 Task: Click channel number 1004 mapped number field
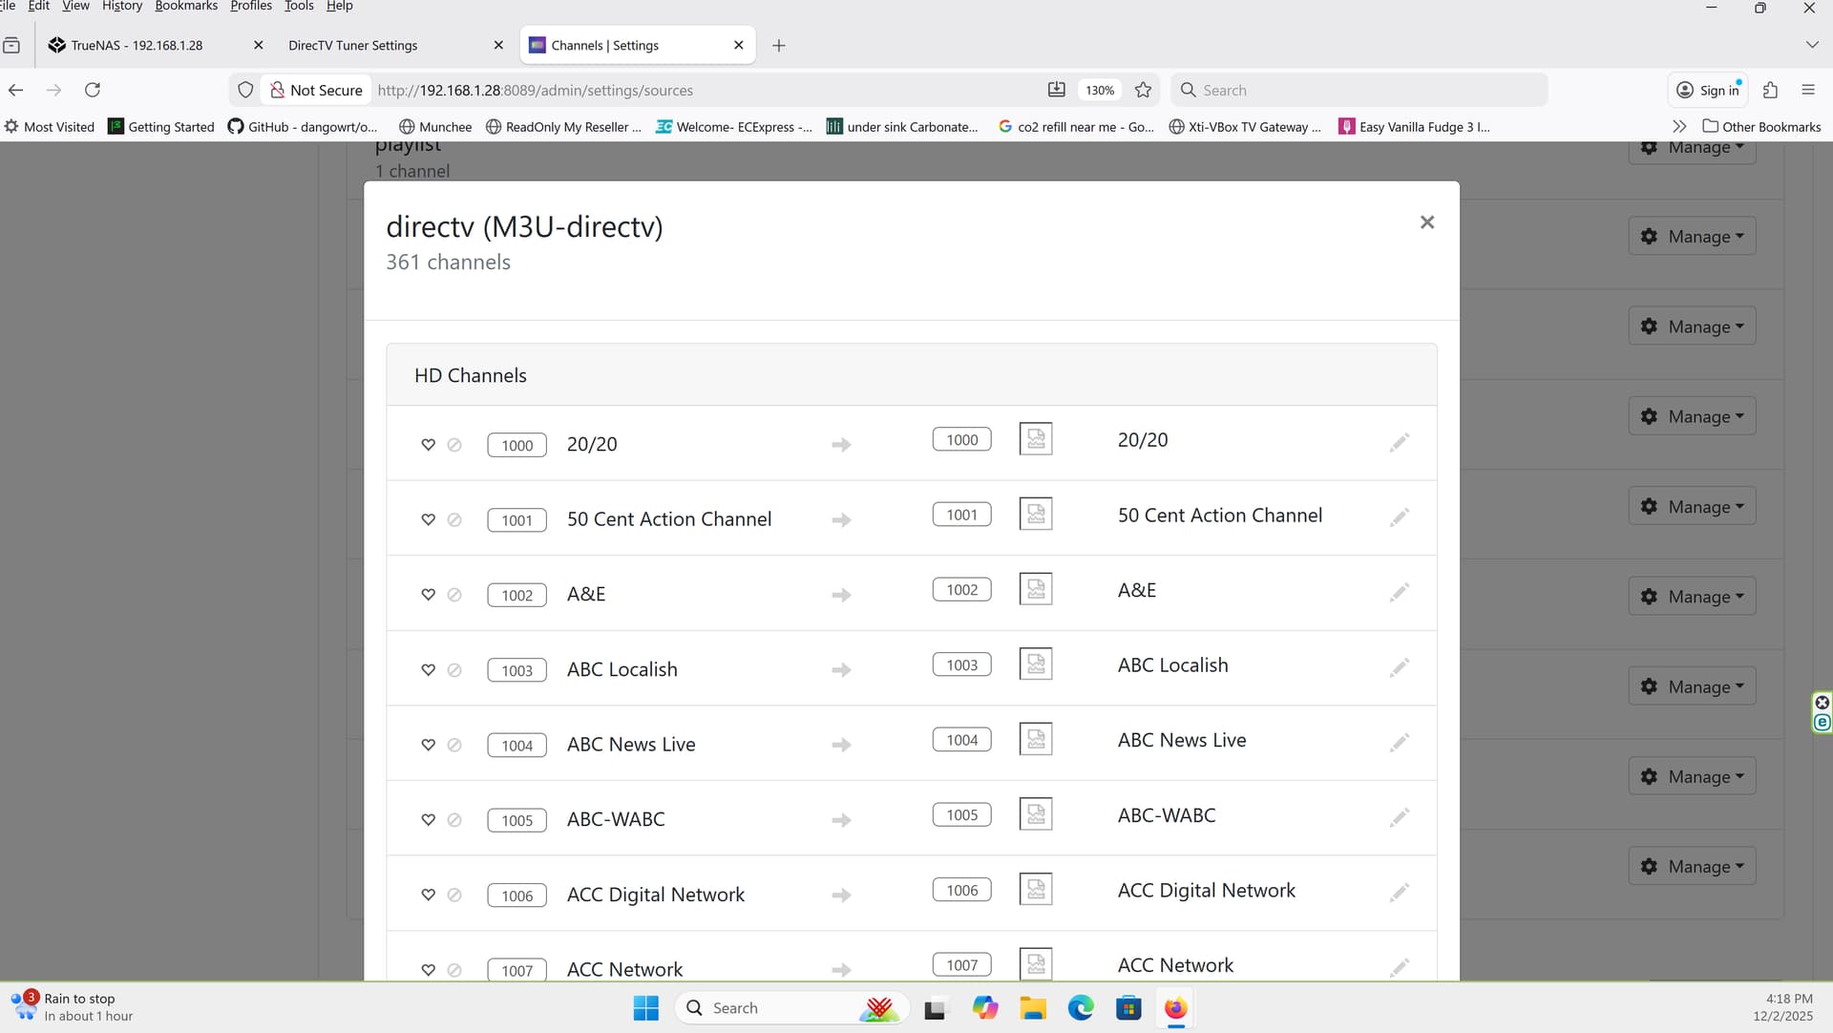click(961, 740)
